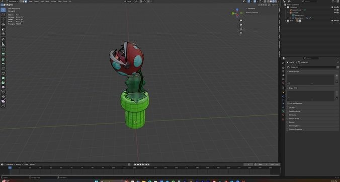Click the viewport zoom magnifier icon
The width and height of the screenshot is (340, 182).
(x=241, y=21)
